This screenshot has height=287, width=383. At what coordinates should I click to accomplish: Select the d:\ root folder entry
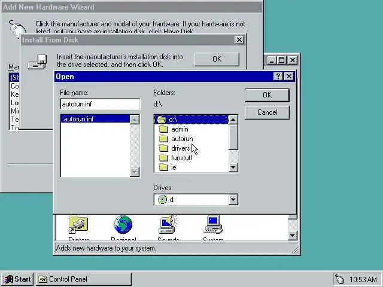[x=191, y=120]
